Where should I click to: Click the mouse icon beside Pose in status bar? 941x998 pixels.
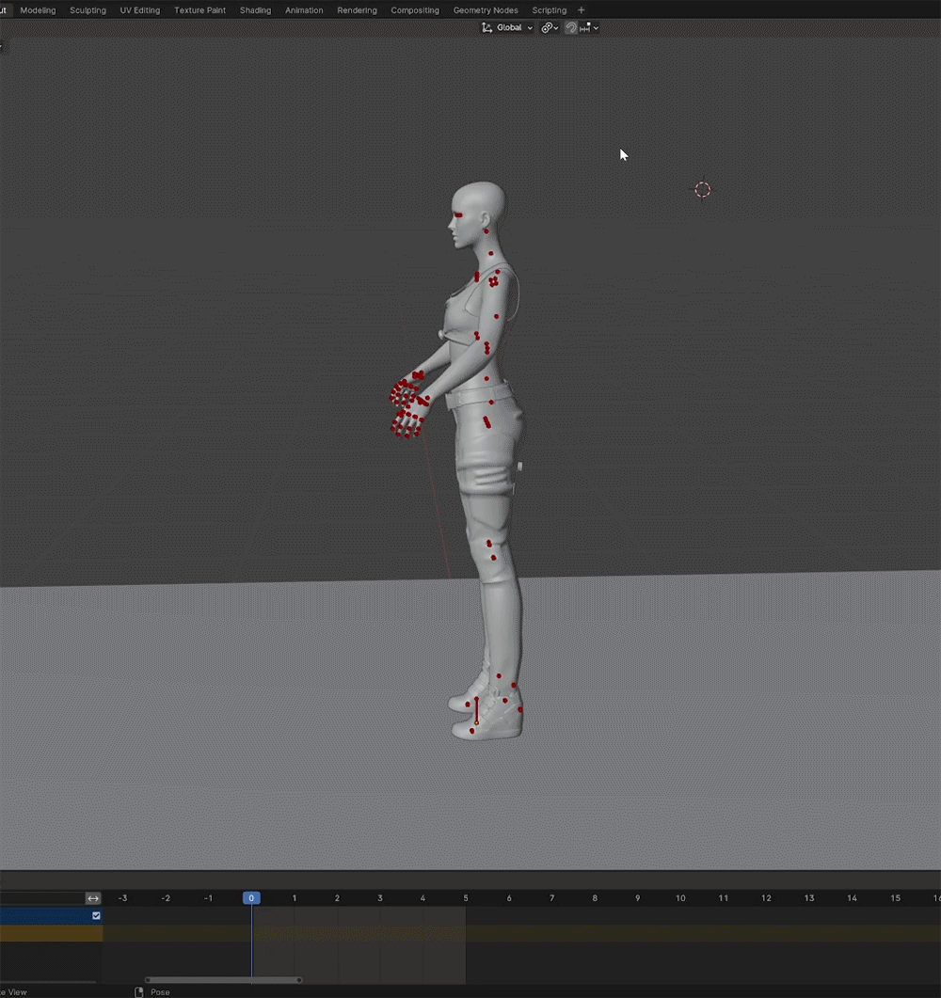139,992
